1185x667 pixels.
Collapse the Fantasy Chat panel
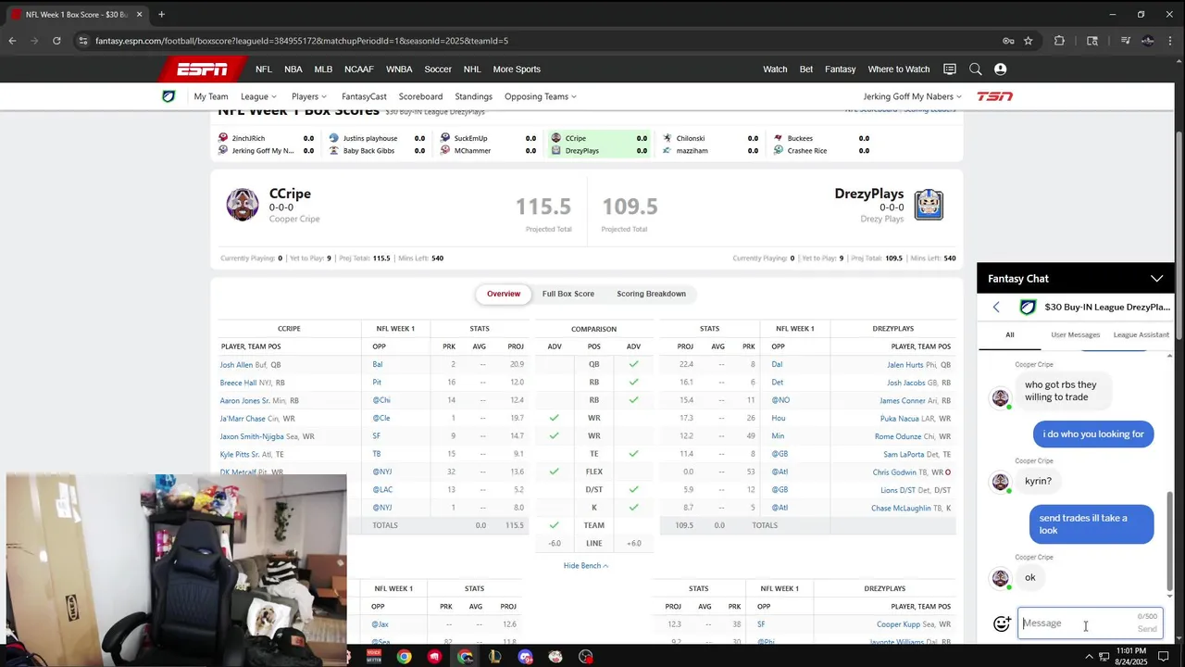[x=1156, y=279]
